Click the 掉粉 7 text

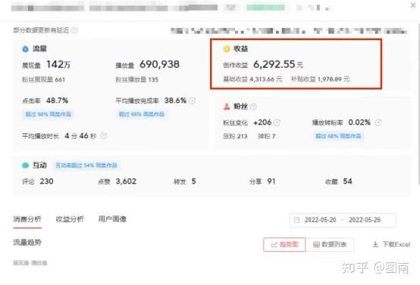point(267,136)
